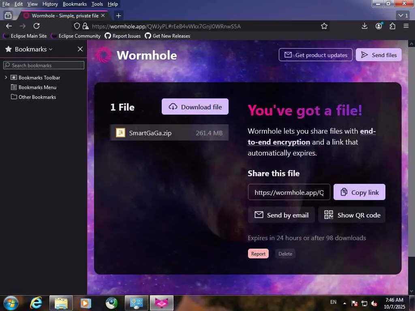Click the share link text field
Viewport: 415px width, 311px height.
(289, 192)
